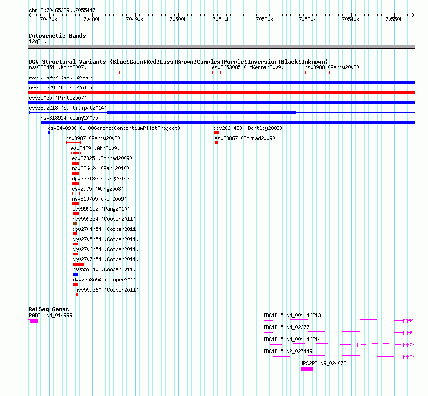The height and width of the screenshot is (396, 428).
Task: Click the magenta RAB21 gene block
Action: coord(34,321)
